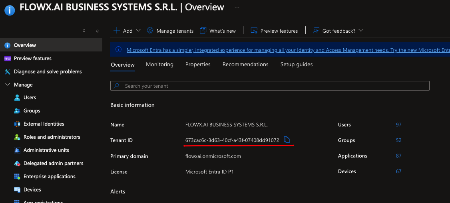
Task: Click What's new in the toolbar
Action: [x=223, y=31]
